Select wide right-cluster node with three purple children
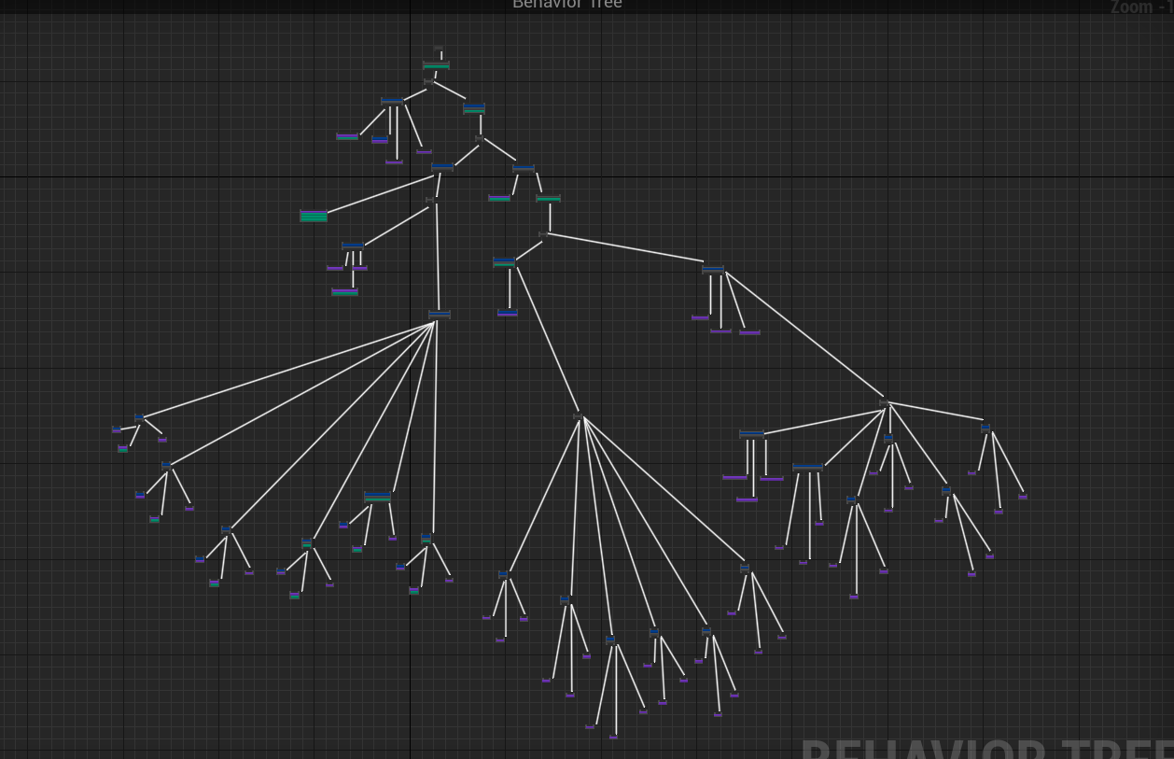 [x=752, y=435]
